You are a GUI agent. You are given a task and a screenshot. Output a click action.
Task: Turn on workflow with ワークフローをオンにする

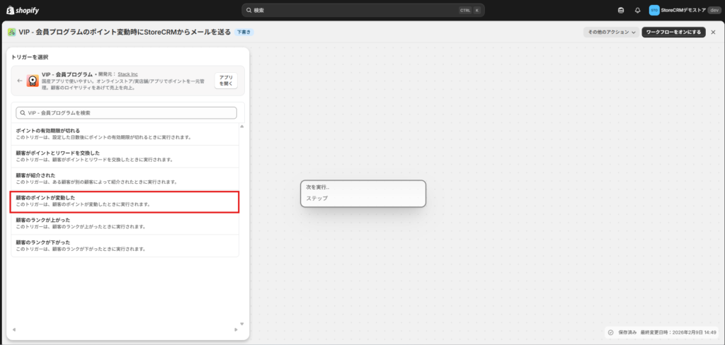(x=673, y=32)
